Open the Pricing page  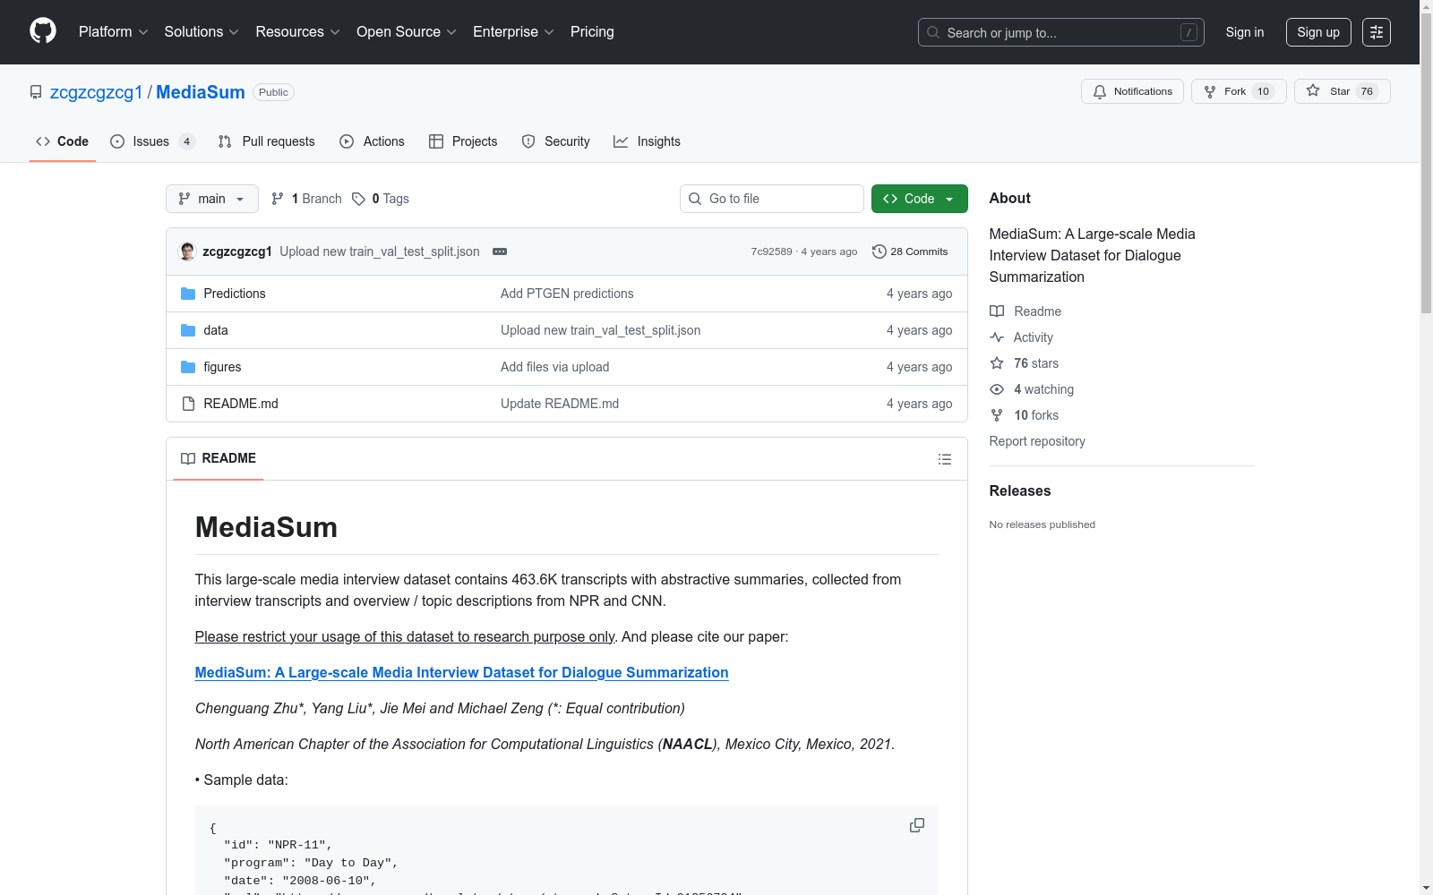[592, 32]
